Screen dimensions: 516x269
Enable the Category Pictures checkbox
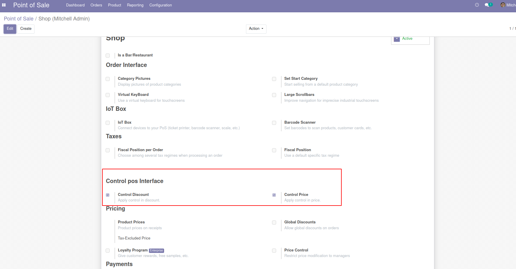[108, 79]
